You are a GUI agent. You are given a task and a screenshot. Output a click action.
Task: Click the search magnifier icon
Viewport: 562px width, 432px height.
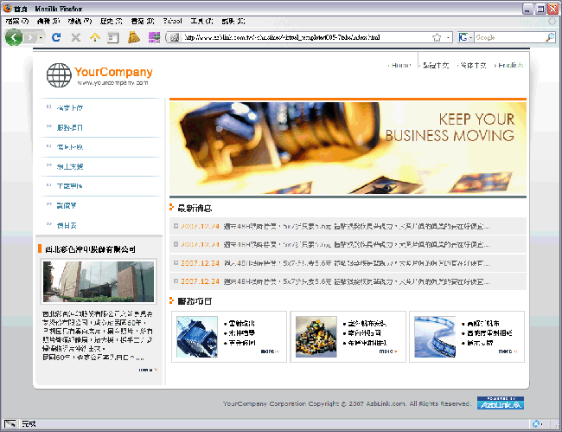550,37
